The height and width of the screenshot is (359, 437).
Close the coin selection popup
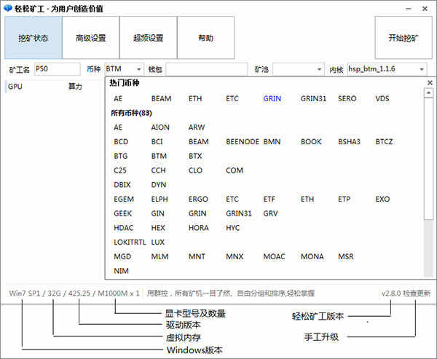point(430,83)
